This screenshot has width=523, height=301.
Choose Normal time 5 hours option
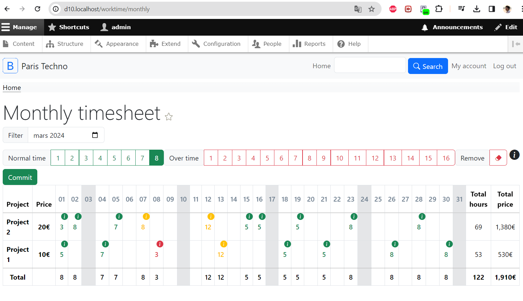(x=114, y=158)
